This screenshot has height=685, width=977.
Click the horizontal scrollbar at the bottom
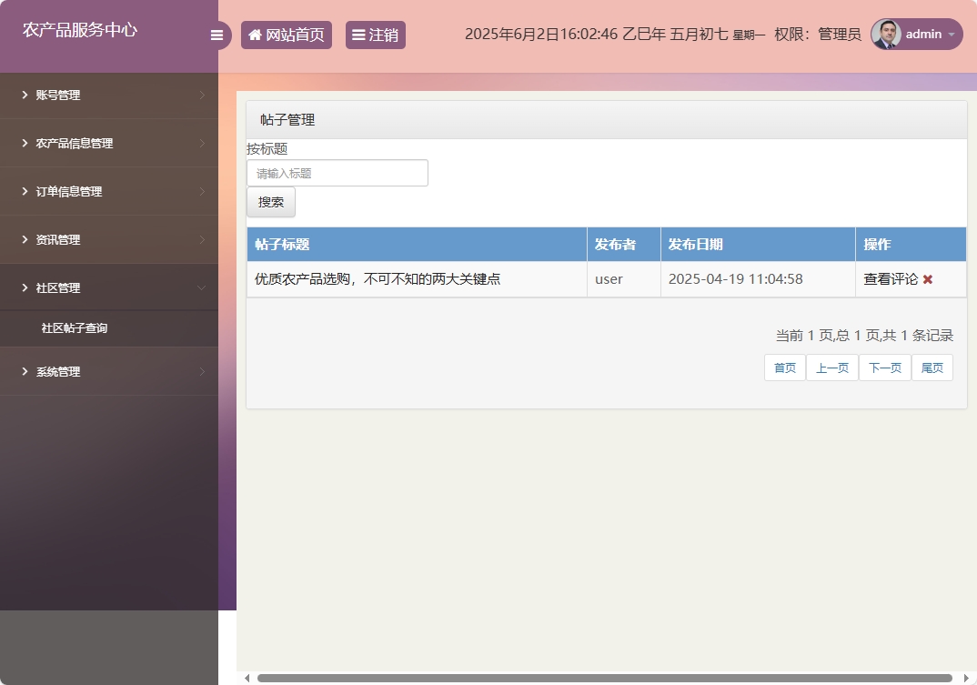pyautogui.click(x=600, y=678)
